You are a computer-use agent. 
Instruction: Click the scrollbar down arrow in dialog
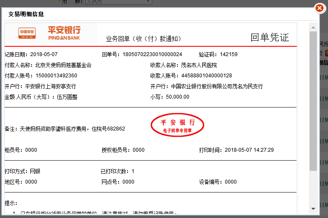(313, 209)
